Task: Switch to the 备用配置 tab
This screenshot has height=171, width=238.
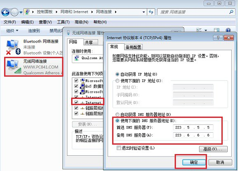Action: (133, 47)
